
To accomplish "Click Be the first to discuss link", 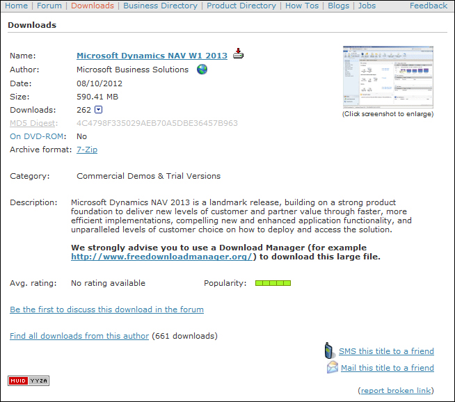I will [106, 309].
